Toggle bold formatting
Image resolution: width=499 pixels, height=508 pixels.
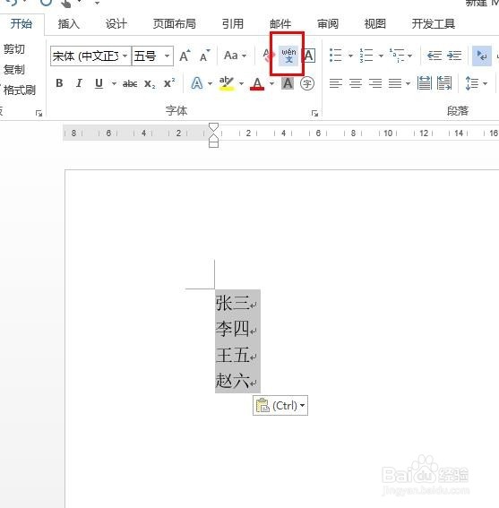coord(59,83)
